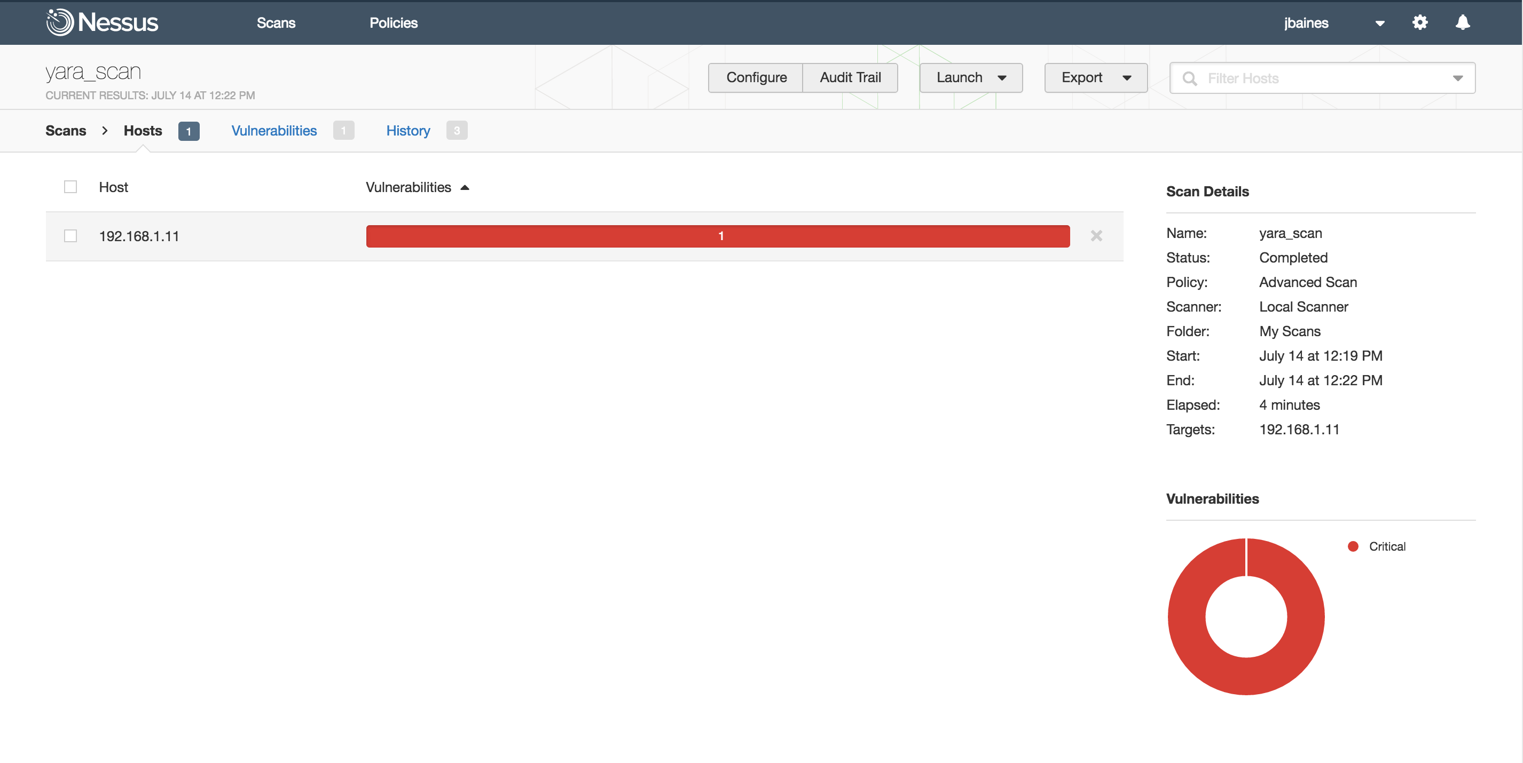Click into the Filter Hosts field
Image resolution: width=1523 pixels, height=763 pixels.
1322,78
